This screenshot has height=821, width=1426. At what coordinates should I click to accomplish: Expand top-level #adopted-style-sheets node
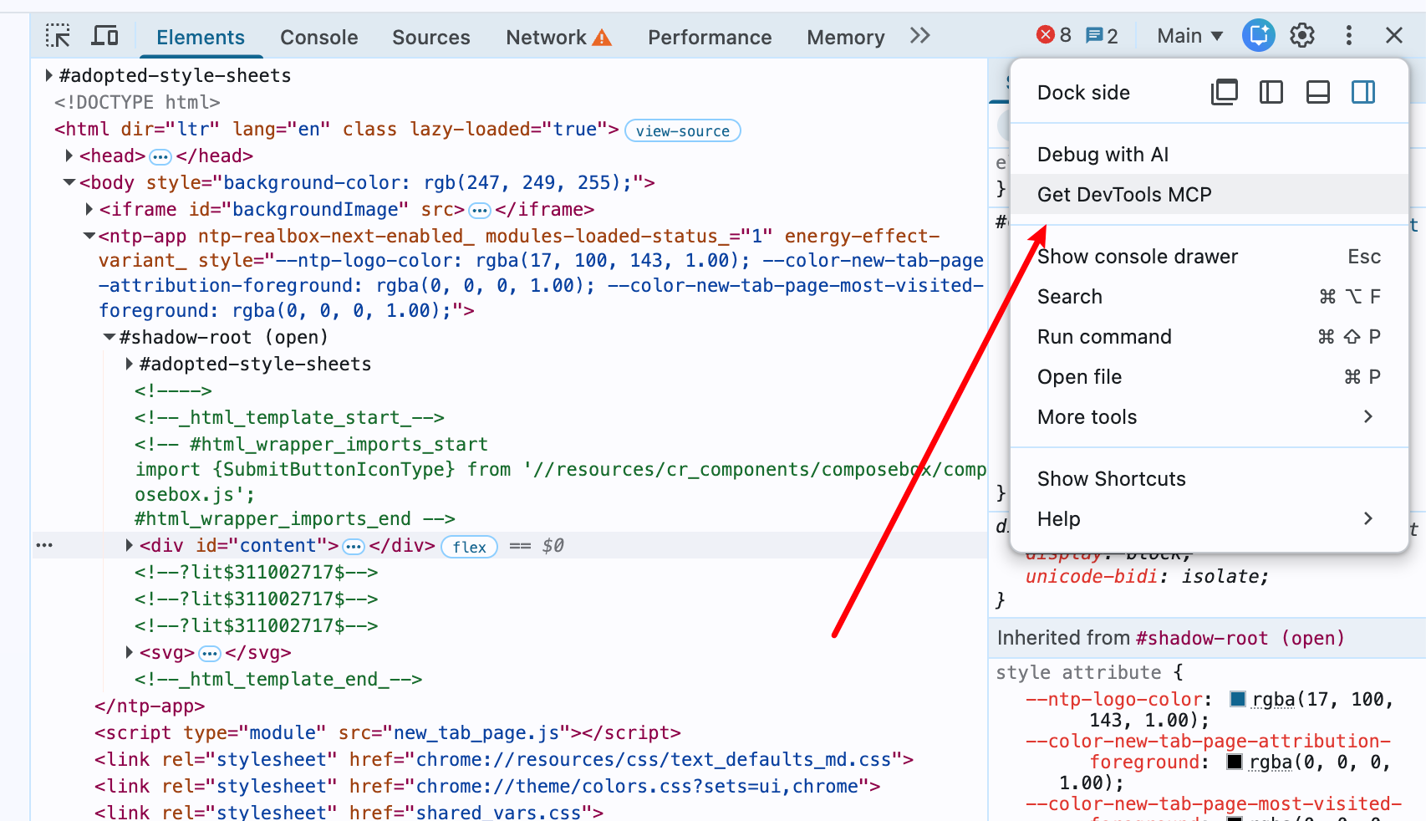48,75
